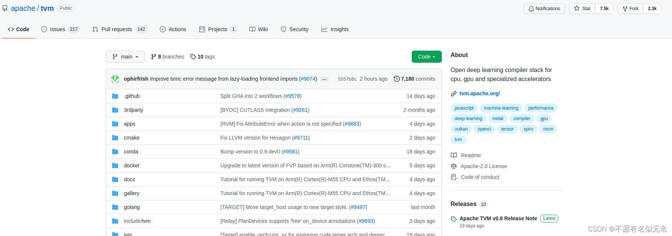The height and width of the screenshot is (236, 672).
Task: Open the 10 tags link
Action: (202, 57)
